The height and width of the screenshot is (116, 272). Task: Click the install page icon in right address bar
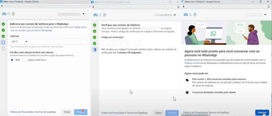pos(268,6)
